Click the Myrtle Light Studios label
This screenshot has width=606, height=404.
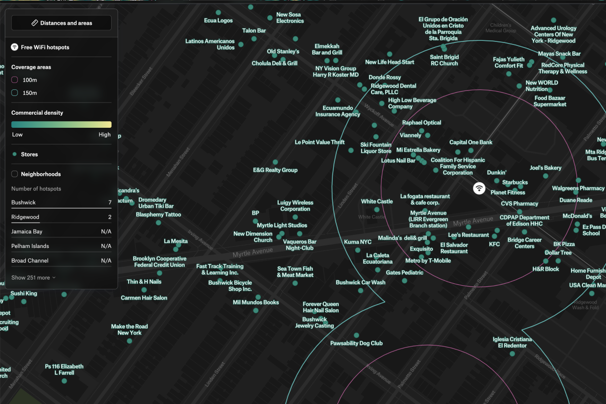(x=282, y=226)
